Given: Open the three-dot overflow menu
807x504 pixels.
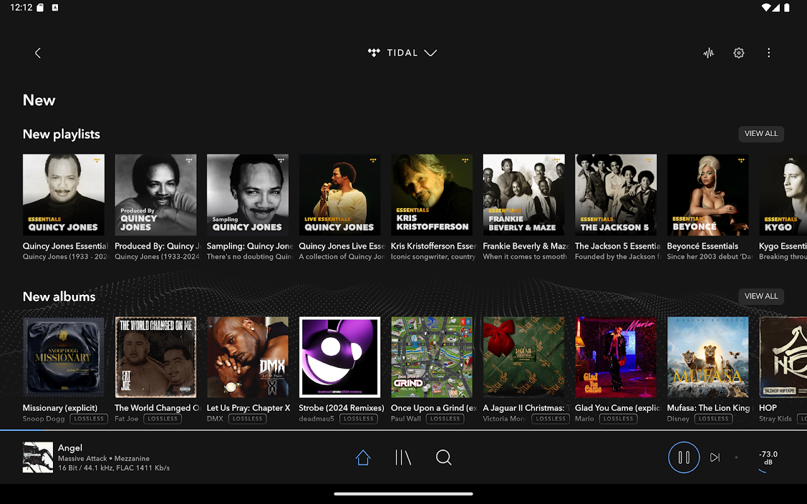Looking at the screenshot, I should pos(769,53).
